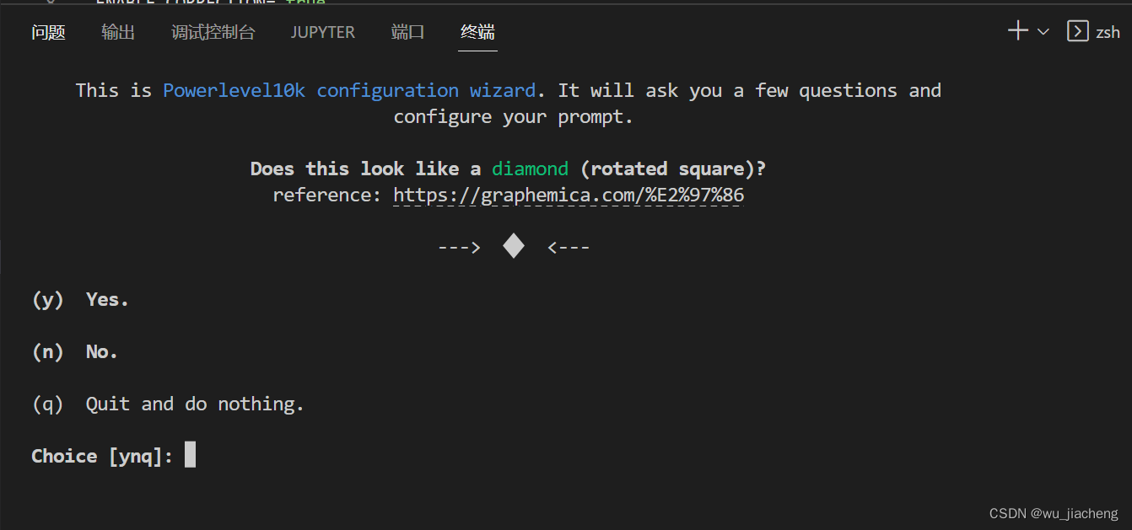Open the terminal profile launcher dropdown chevron
The width and height of the screenshot is (1132, 530).
click(x=1043, y=30)
